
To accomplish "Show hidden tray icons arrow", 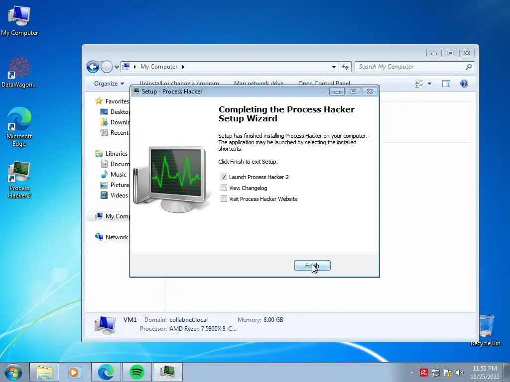I will [411, 373].
